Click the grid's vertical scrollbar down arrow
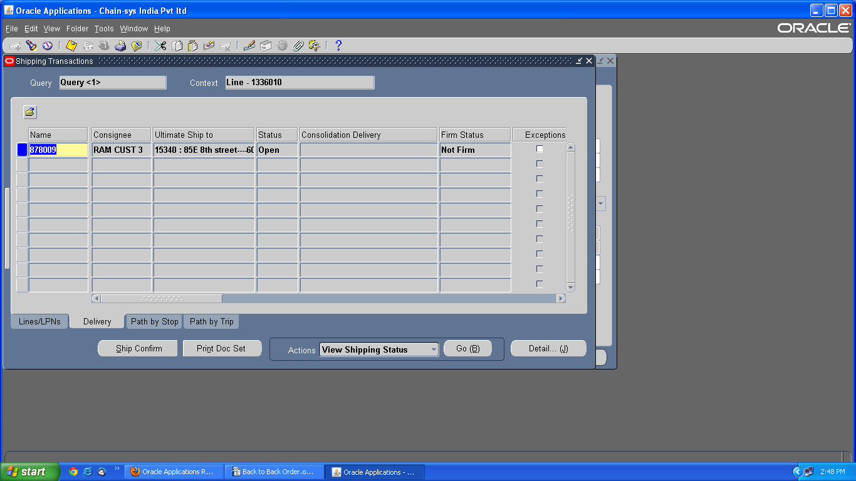Image resolution: width=856 pixels, height=481 pixels. [570, 287]
